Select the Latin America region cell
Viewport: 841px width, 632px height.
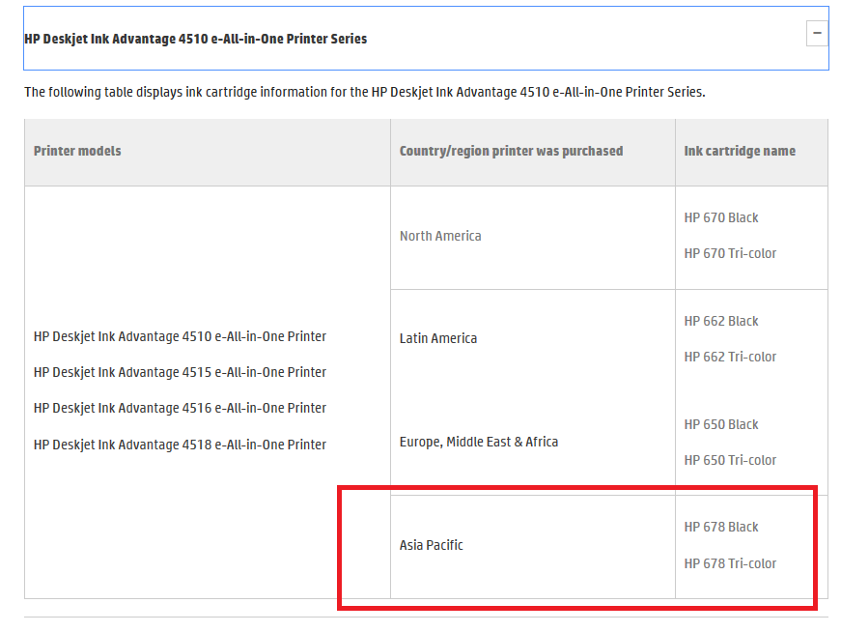coord(438,338)
